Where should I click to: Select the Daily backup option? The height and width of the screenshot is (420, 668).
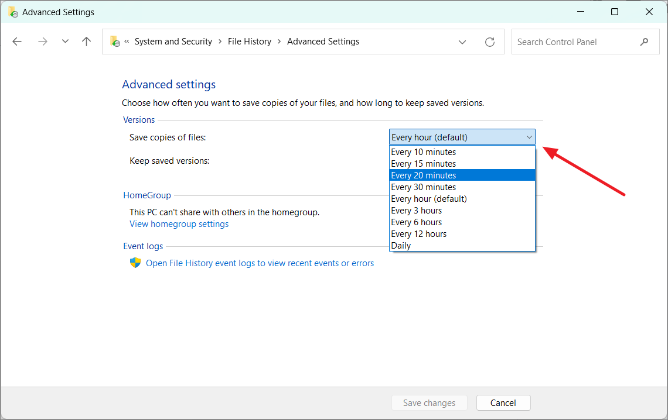coord(401,246)
